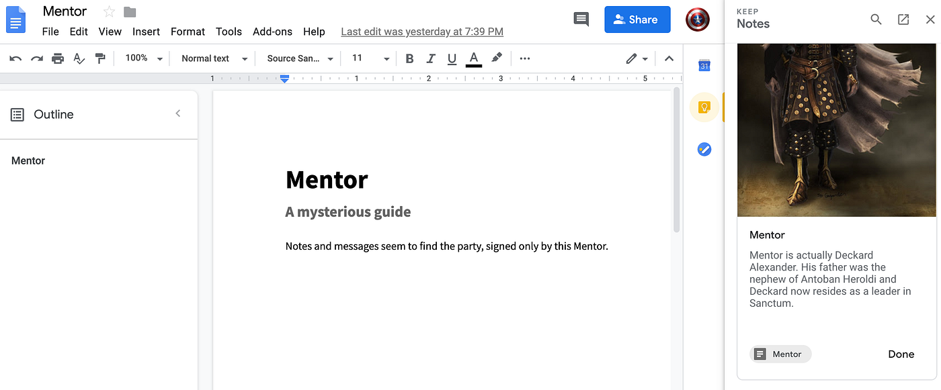
Task: Click the Mentor title in the document
Action: pyautogui.click(x=327, y=180)
